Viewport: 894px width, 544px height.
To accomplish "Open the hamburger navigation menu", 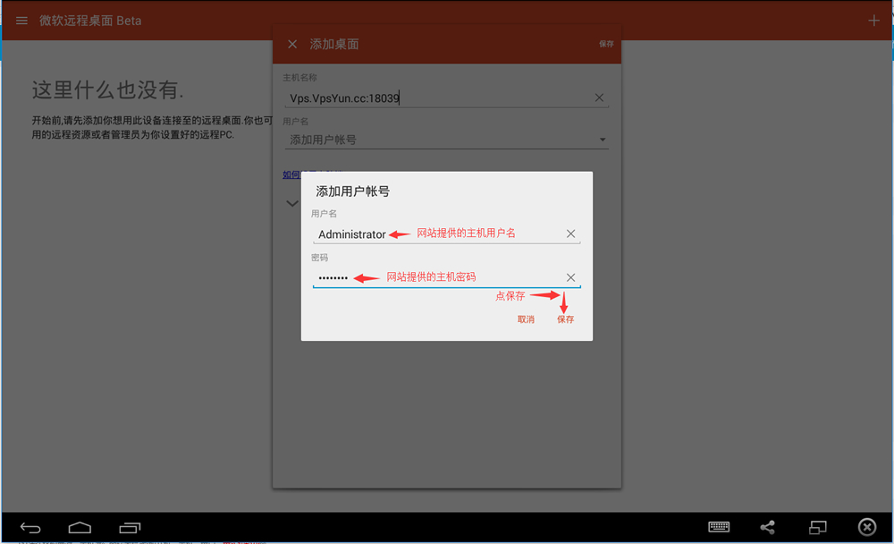I will coord(21,21).
